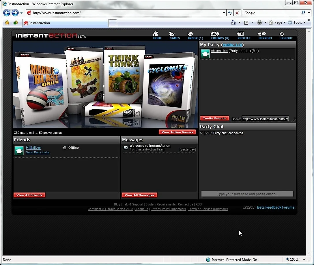
Task: Open the Contact Us footer link
Action: click(186, 204)
